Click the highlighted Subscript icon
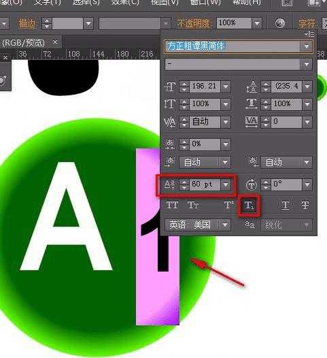The width and height of the screenshot is (327, 358). pyautogui.click(x=249, y=206)
